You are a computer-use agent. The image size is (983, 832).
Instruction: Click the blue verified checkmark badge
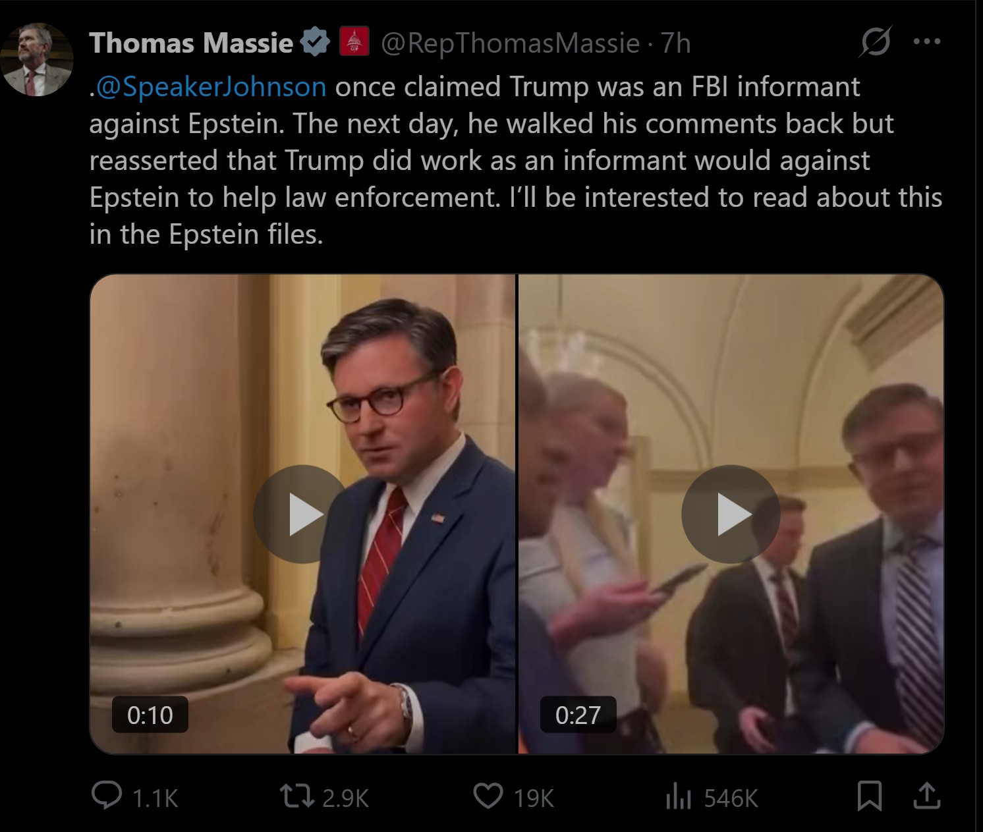tap(315, 43)
